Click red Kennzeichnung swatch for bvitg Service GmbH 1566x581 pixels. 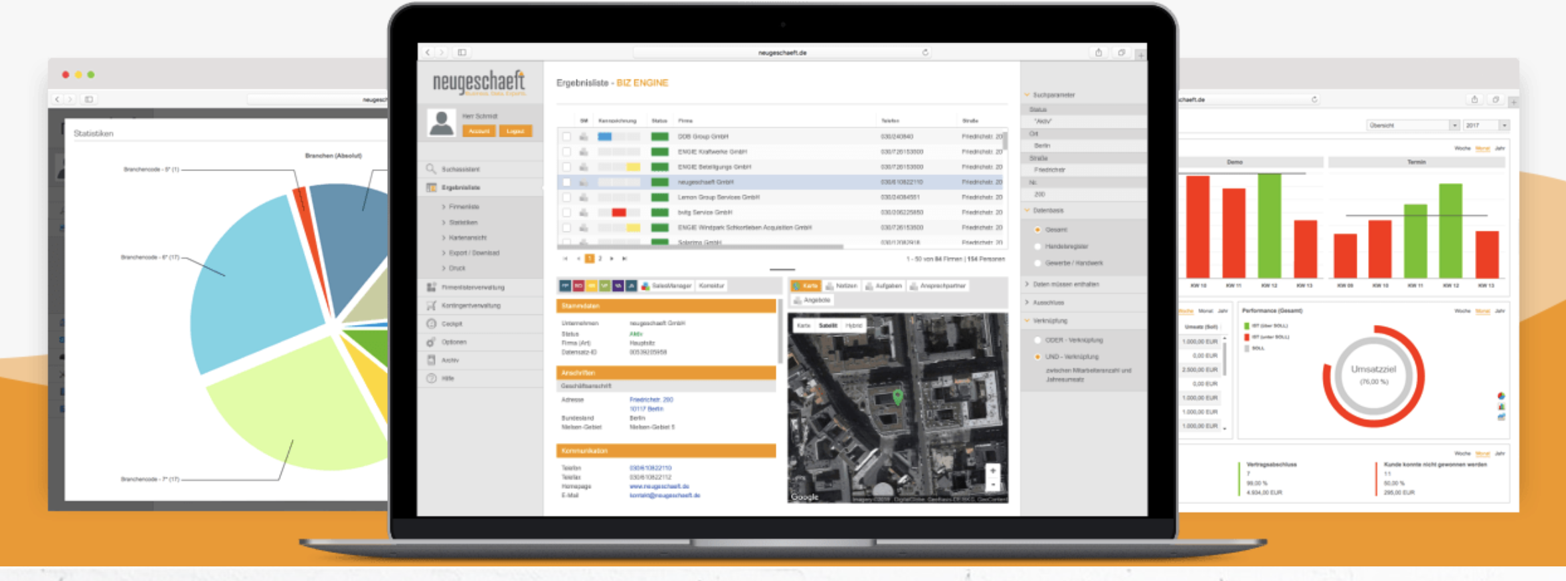tap(619, 213)
